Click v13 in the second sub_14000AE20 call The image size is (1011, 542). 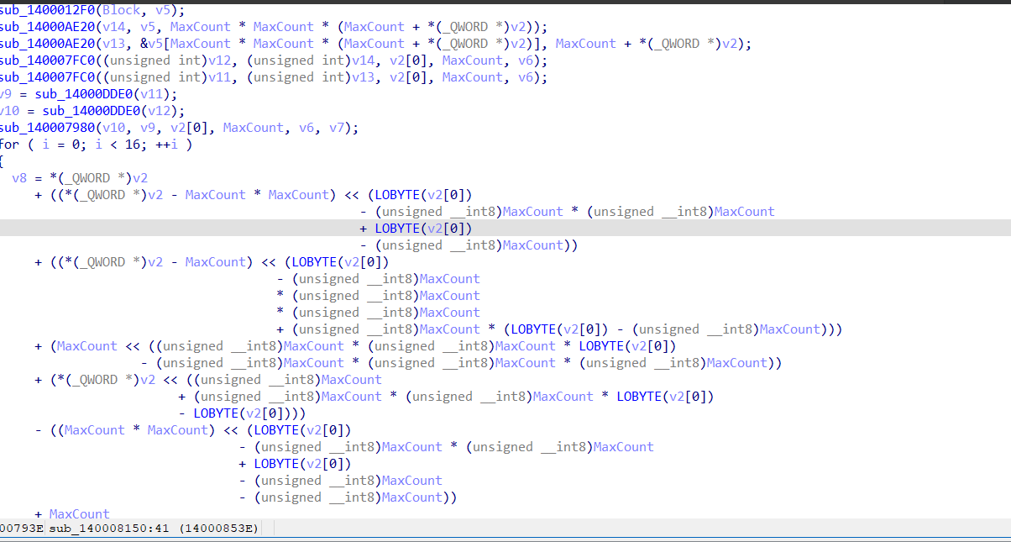pos(113,44)
